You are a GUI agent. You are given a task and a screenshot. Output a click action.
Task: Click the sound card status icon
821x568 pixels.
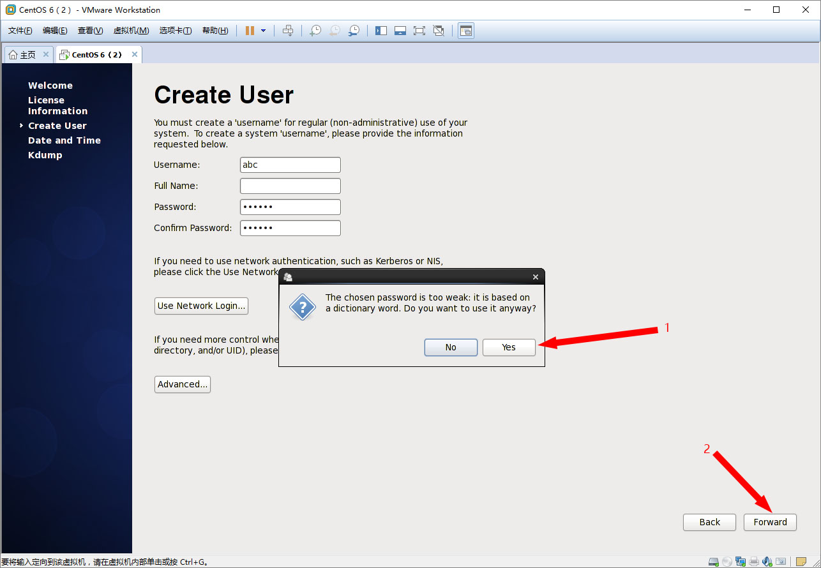(767, 562)
